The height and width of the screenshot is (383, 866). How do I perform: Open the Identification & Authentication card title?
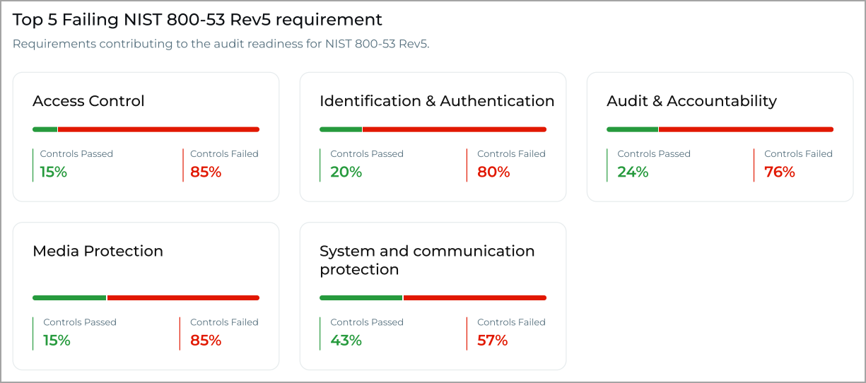click(x=437, y=101)
